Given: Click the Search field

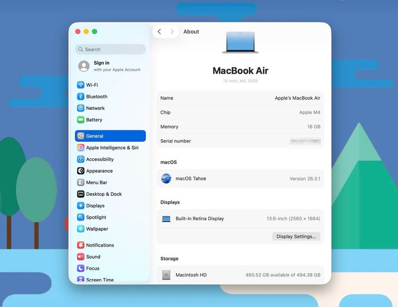Looking at the screenshot, I should click(110, 49).
